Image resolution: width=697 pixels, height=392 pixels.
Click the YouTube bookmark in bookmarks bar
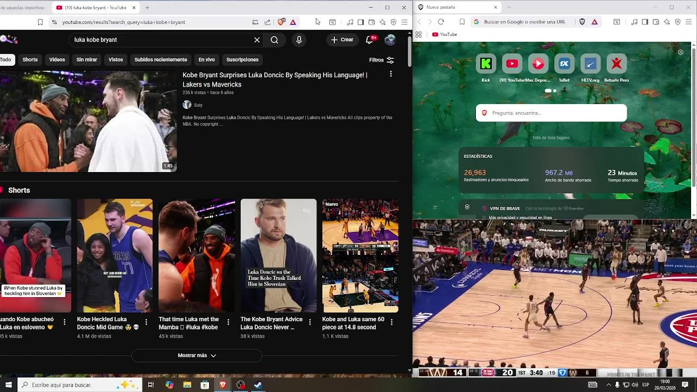pyautogui.click(x=444, y=34)
